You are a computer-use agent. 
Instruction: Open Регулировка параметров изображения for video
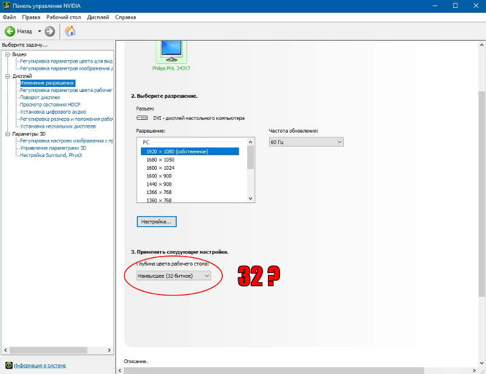coord(66,68)
